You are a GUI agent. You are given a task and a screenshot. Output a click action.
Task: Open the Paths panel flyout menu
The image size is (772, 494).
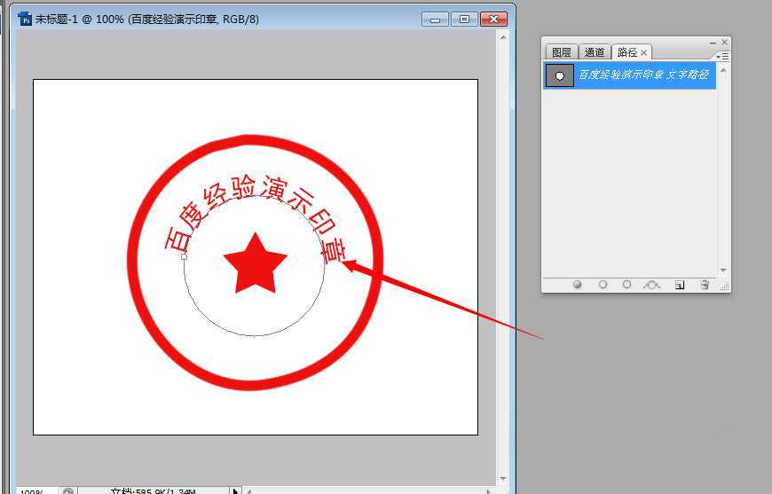coord(722,56)
